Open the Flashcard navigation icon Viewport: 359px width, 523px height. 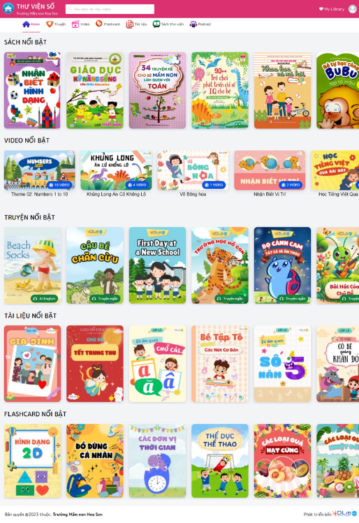[x=98, y=24]
